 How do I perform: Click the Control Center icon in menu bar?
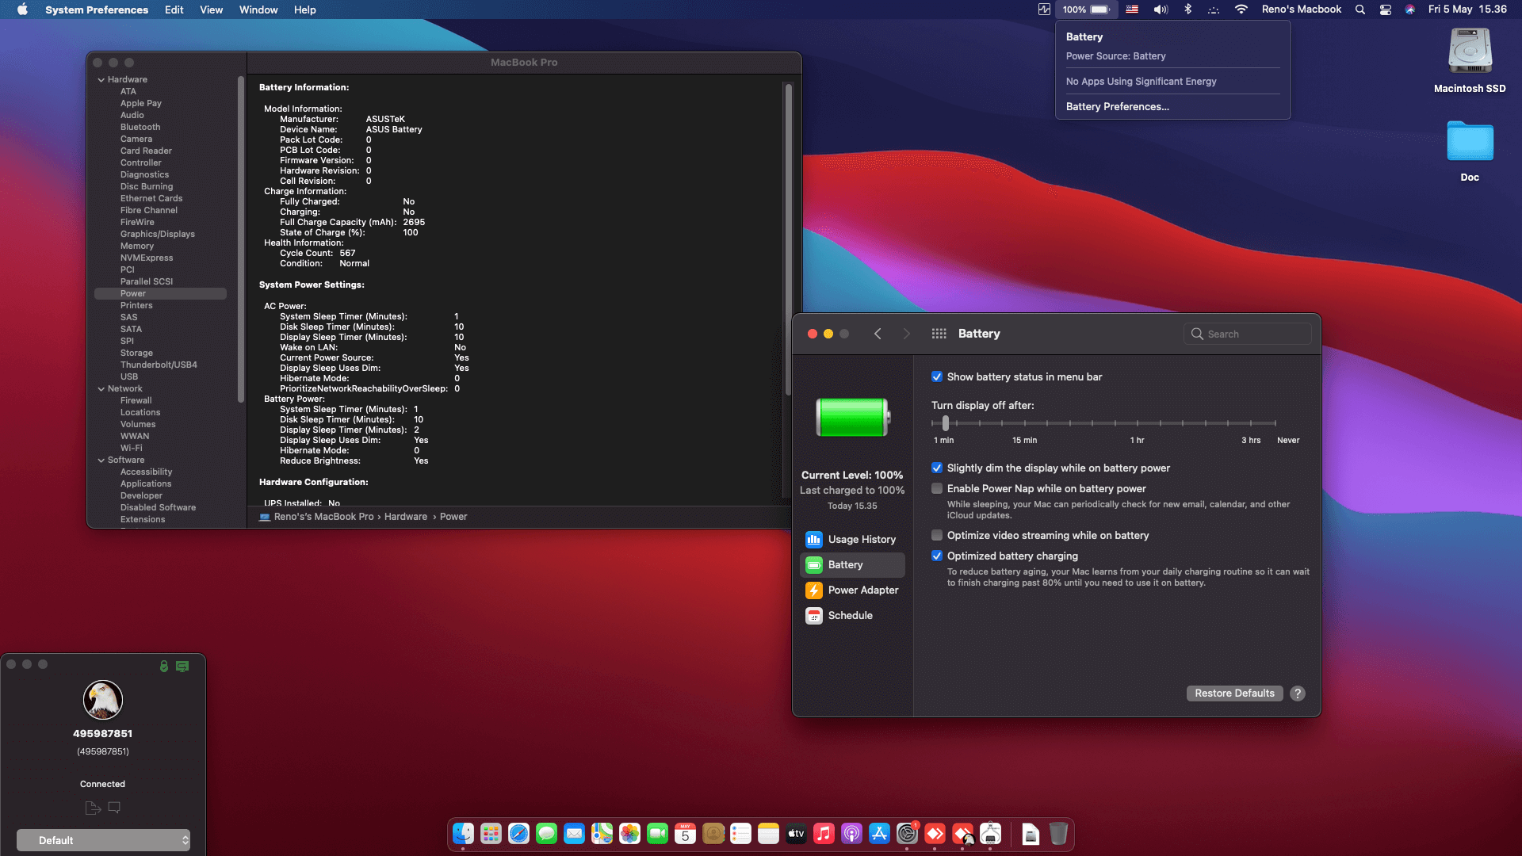point(1386,10)
